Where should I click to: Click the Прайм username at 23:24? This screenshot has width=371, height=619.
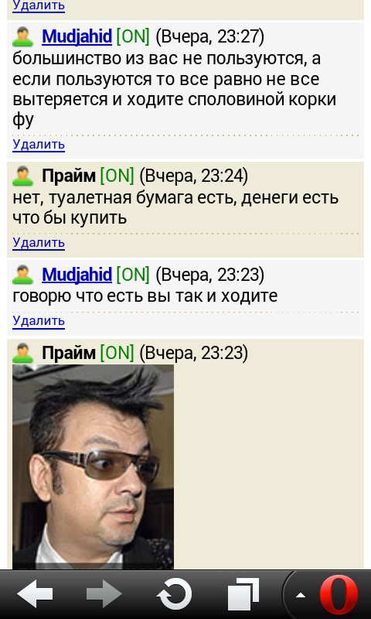(x=69, y=176)
